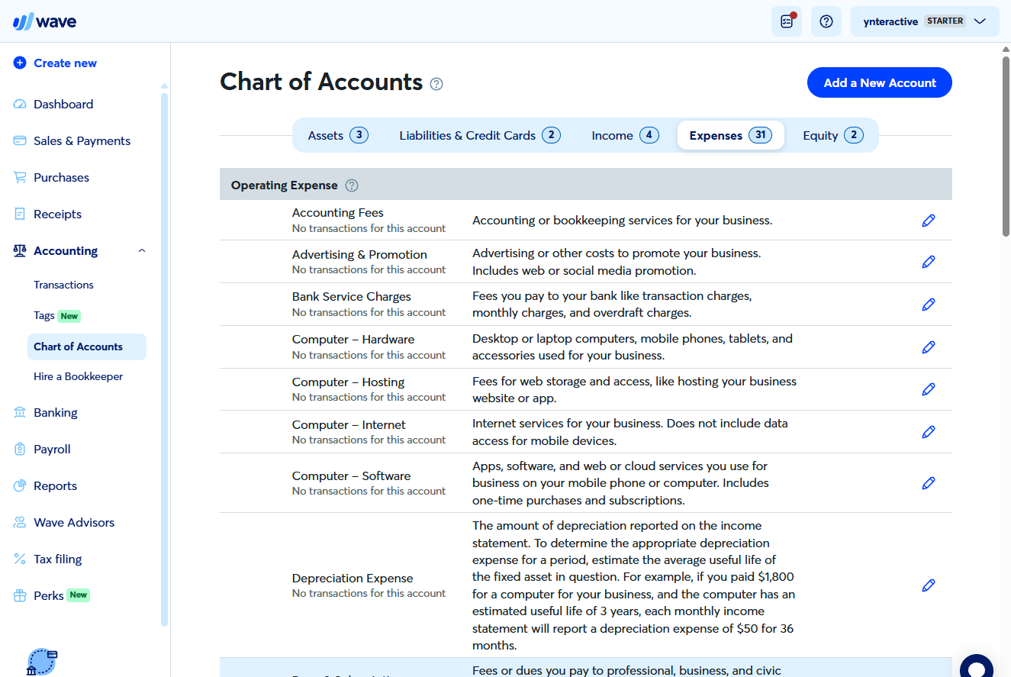The width and height of the screenshot is (1011, 677).
Task: Click the page vertical scrollbar
Action: pos(1006,145)
